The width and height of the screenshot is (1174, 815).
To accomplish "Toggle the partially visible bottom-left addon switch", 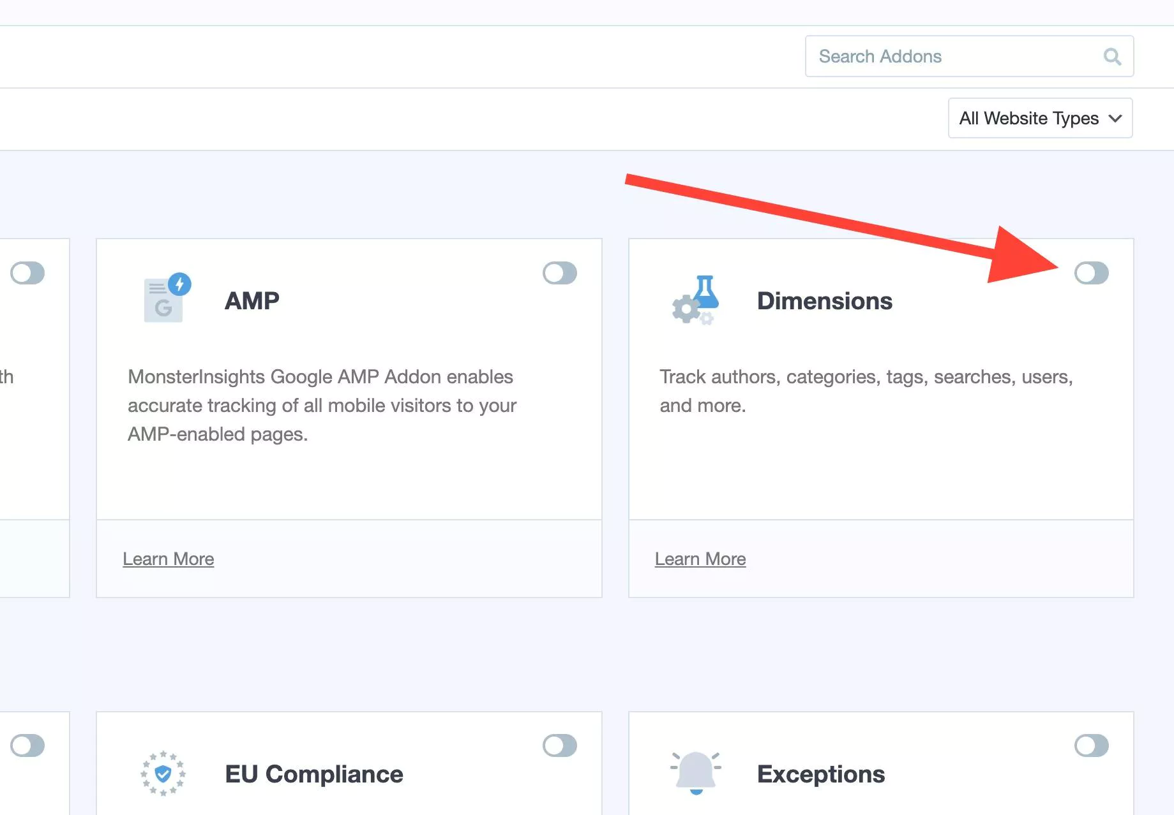I will pos(27,745).
